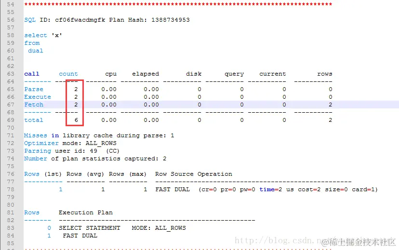Click 'MODE: ALL_ROWS' on line 83
This screenshot has width=399, height=250.
pos(159,228)
